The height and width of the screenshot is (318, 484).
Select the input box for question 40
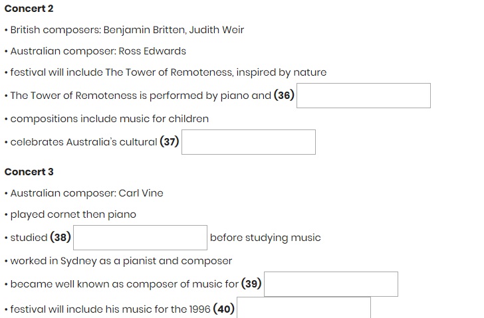(304, 309)
